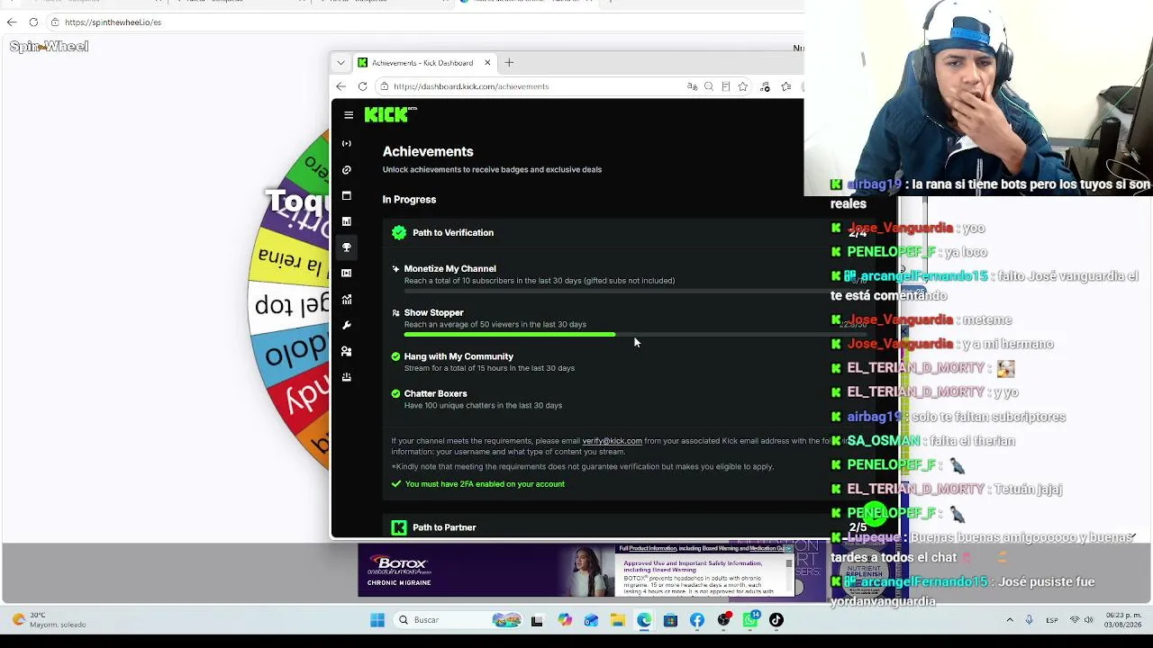Select the Achievements trophy sidebar icon

347,247
